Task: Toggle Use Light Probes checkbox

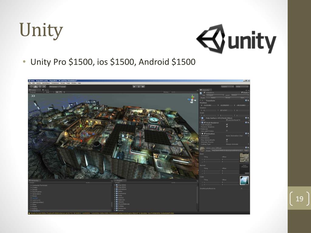Action: 227,131
